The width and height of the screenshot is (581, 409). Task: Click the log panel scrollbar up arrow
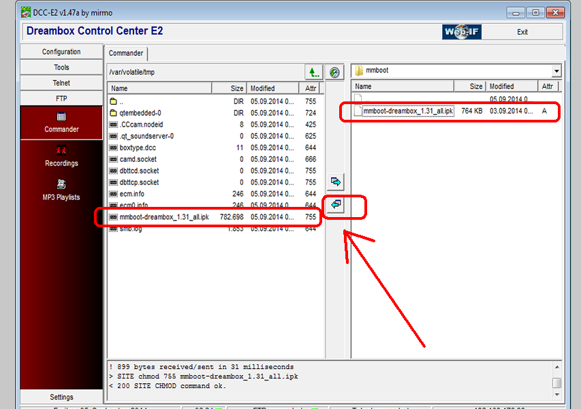click(x=556, y=367)
